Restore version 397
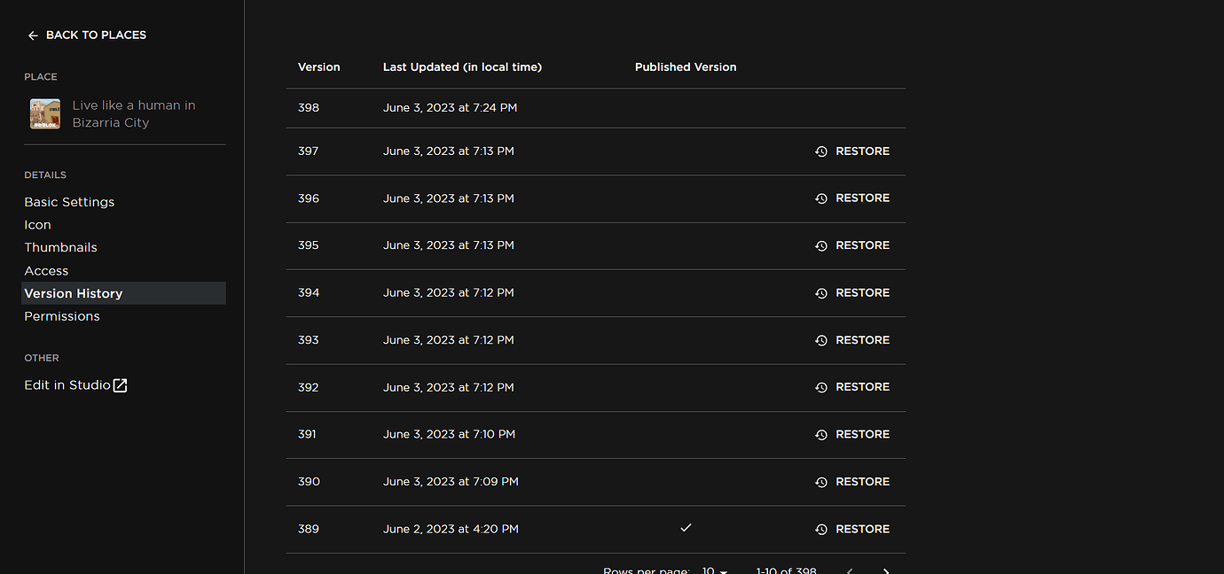 tap(852, 151)
